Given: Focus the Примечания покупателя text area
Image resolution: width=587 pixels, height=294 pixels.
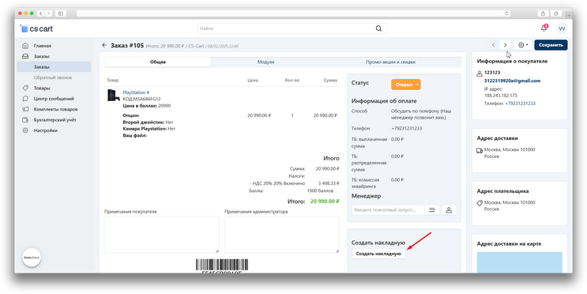Looking at the screenshot, I should [x=162, y=235].
